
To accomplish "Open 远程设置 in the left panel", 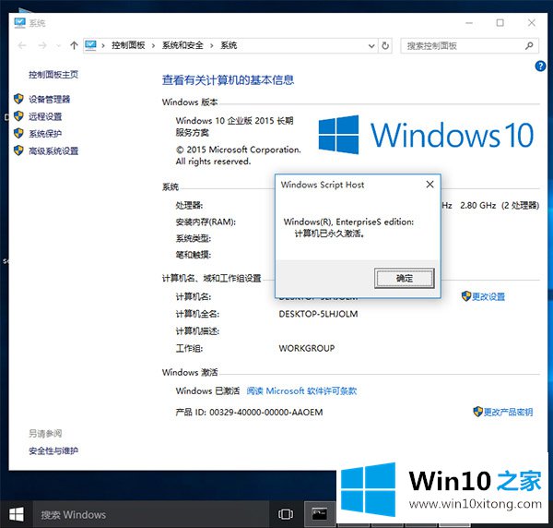I will 45,116.
